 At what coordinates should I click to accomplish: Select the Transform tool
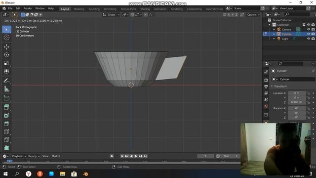[x=6, y=71]
